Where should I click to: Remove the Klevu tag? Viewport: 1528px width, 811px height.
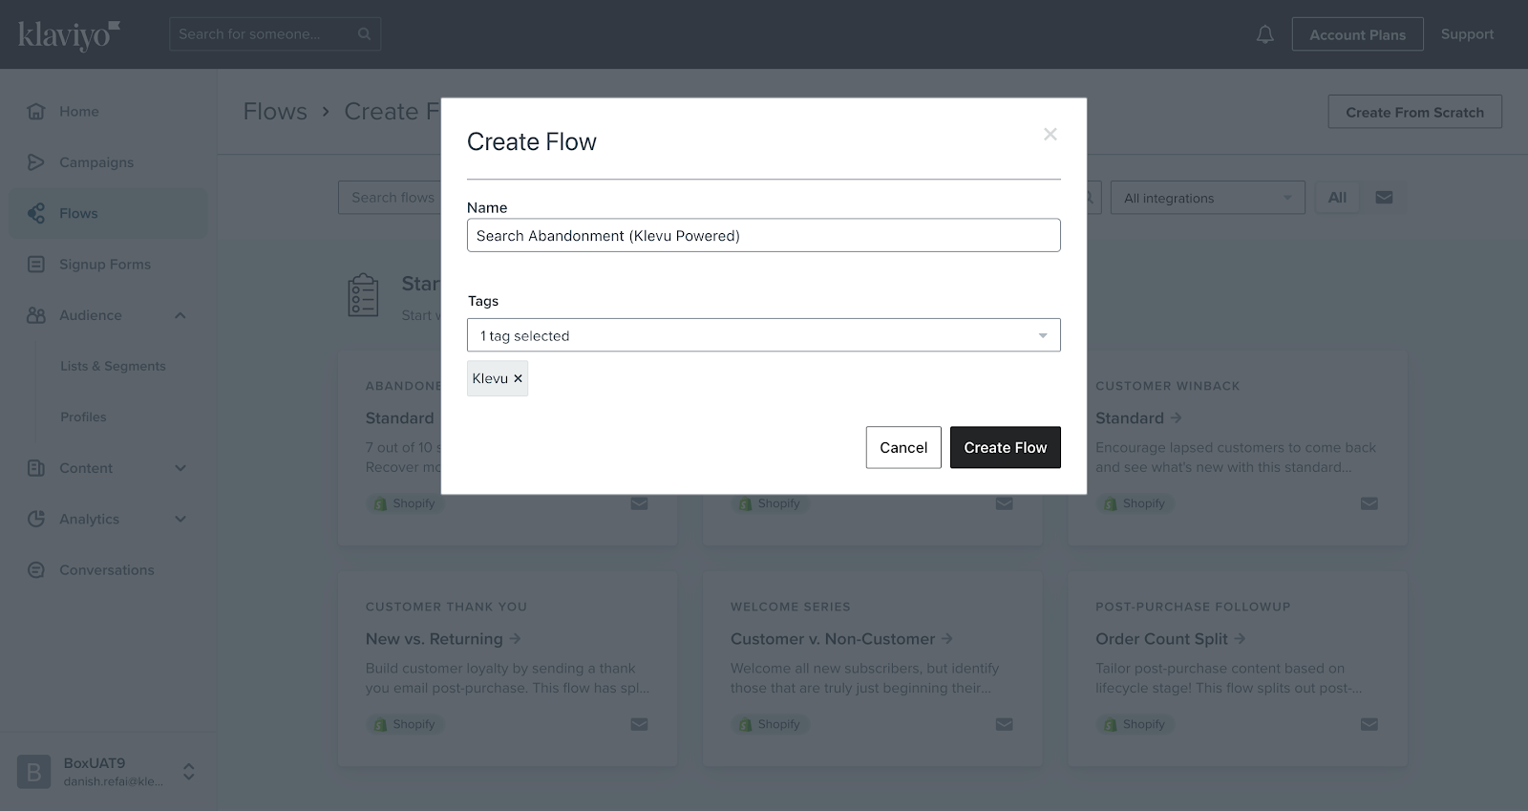(x=518, y=378)
